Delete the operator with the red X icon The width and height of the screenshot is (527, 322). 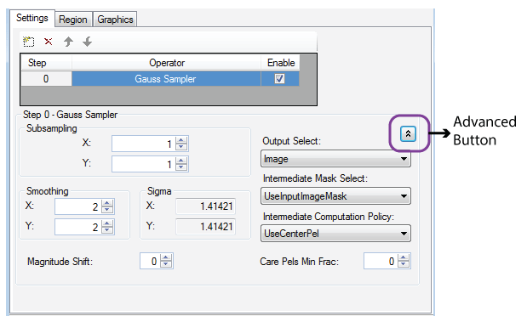[49, 42]
